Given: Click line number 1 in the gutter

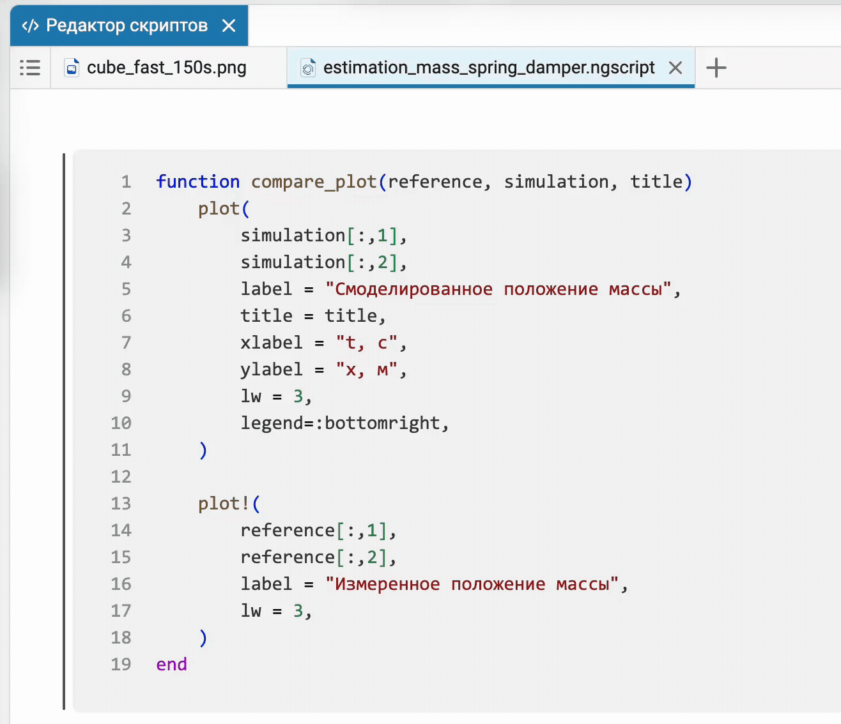Looking at the screenshot, I should pyautogui.click(x=126, y=182).
